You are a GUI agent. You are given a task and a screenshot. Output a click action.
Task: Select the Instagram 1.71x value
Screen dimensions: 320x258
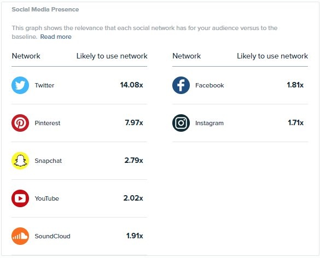[x=295, y=122]
